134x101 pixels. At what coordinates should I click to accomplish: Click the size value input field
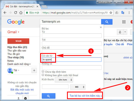tap(55, 87)
